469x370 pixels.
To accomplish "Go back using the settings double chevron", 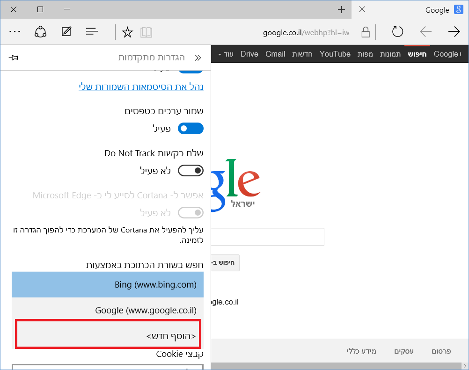I will point(198,58).
